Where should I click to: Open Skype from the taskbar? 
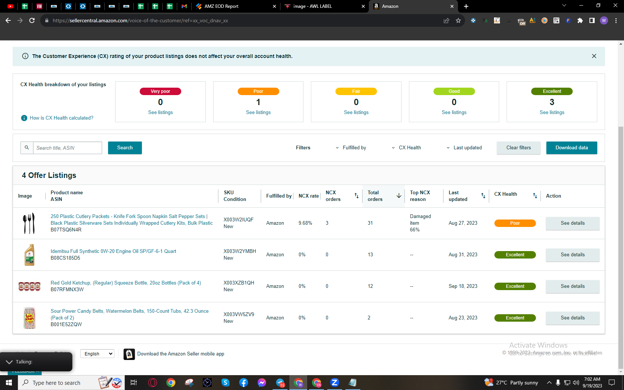pyautogui.click(x=225, y=383)
